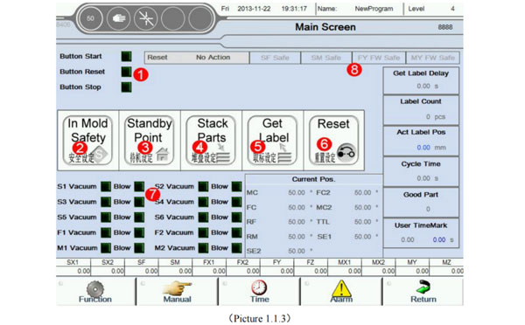
Task: Toggle the Button Stop indicator
Action: 126,87
